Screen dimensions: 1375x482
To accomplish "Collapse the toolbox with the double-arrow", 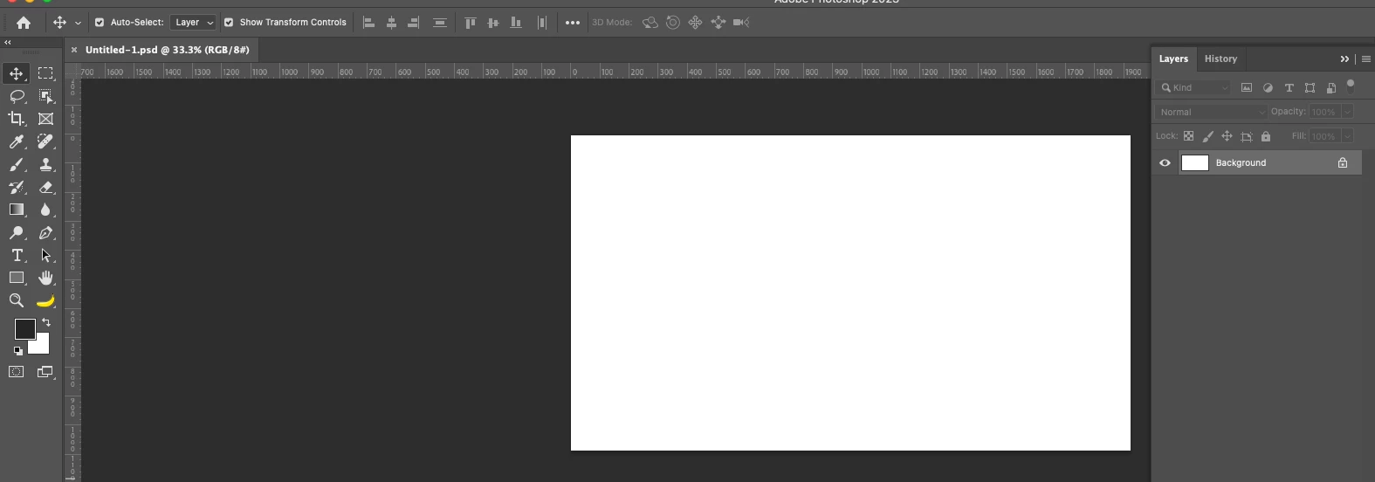I will (x=8, y=42).
